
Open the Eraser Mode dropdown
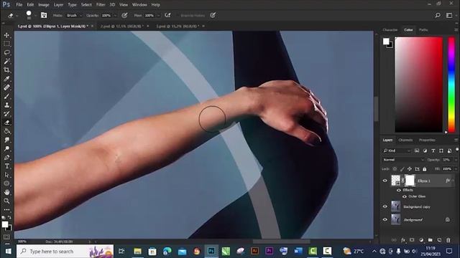(x=73, y=16)
